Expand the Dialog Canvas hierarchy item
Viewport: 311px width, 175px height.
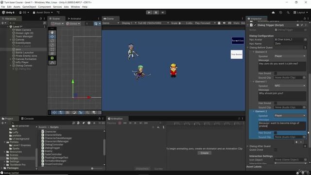[x=11, y=66]
